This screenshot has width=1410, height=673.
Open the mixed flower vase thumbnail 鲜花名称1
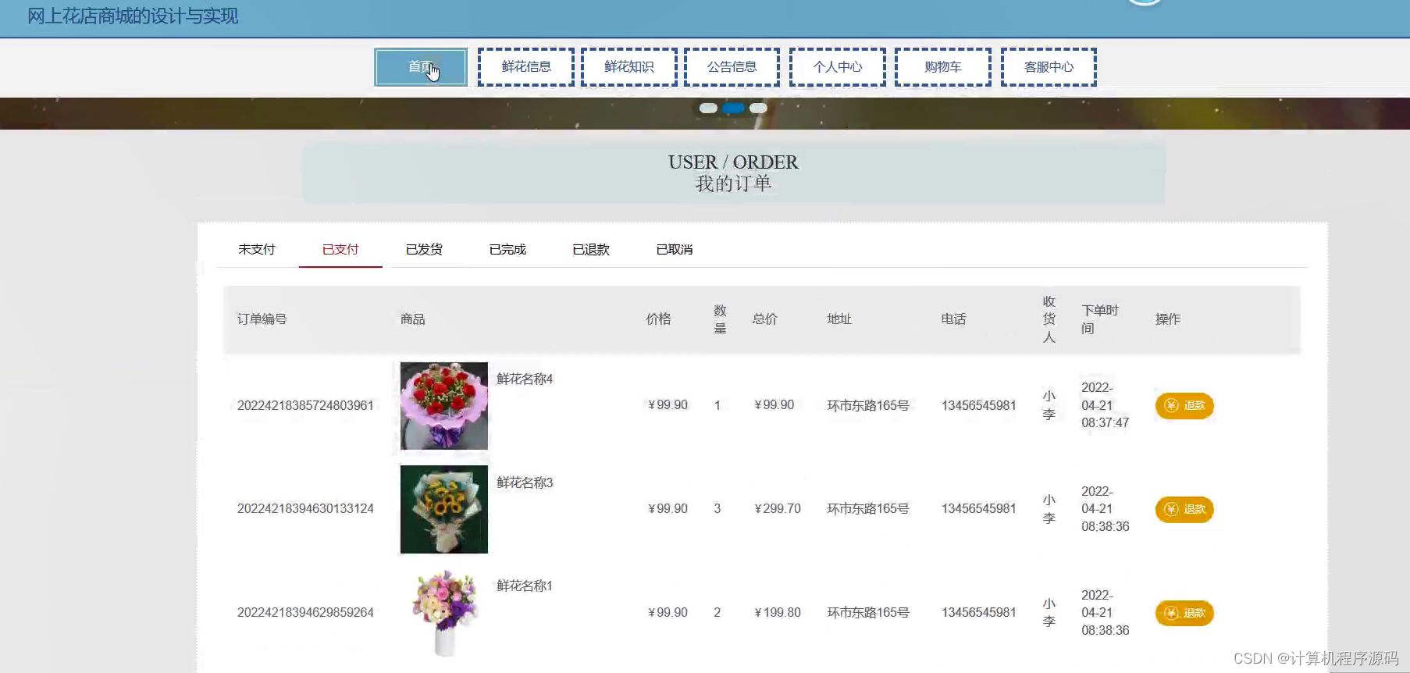coord(444,614)
